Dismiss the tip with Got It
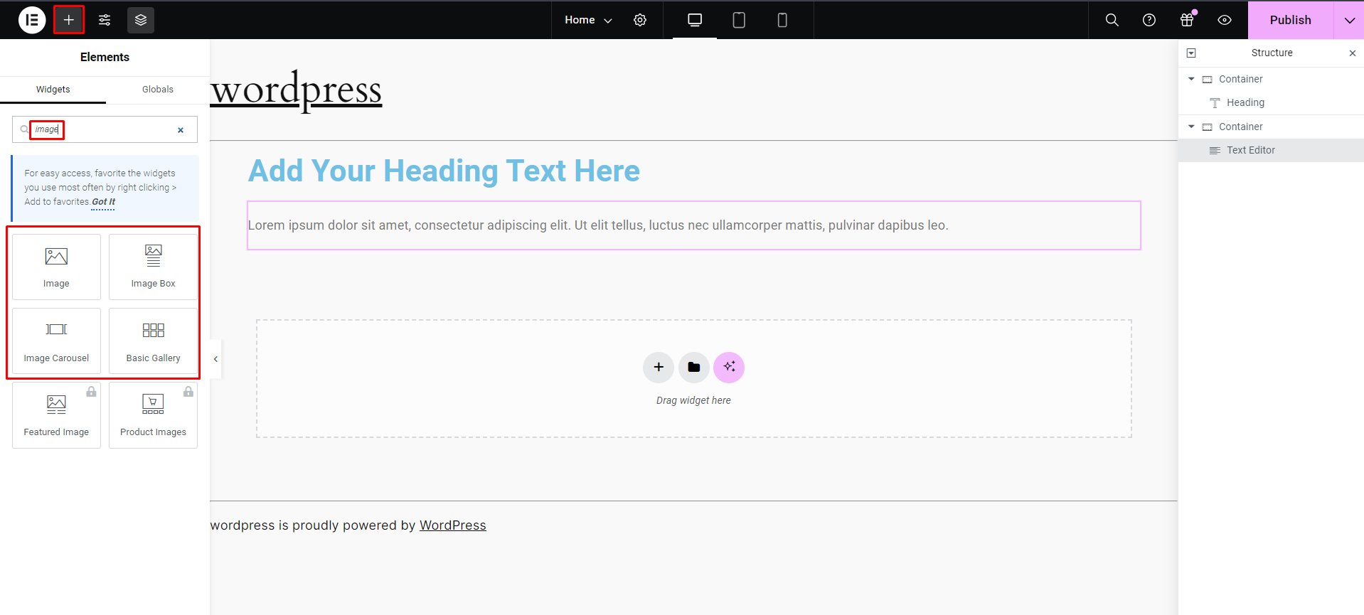 [103, 202]
